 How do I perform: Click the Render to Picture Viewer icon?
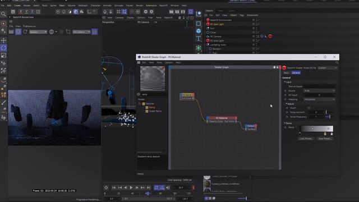[177, 12]
